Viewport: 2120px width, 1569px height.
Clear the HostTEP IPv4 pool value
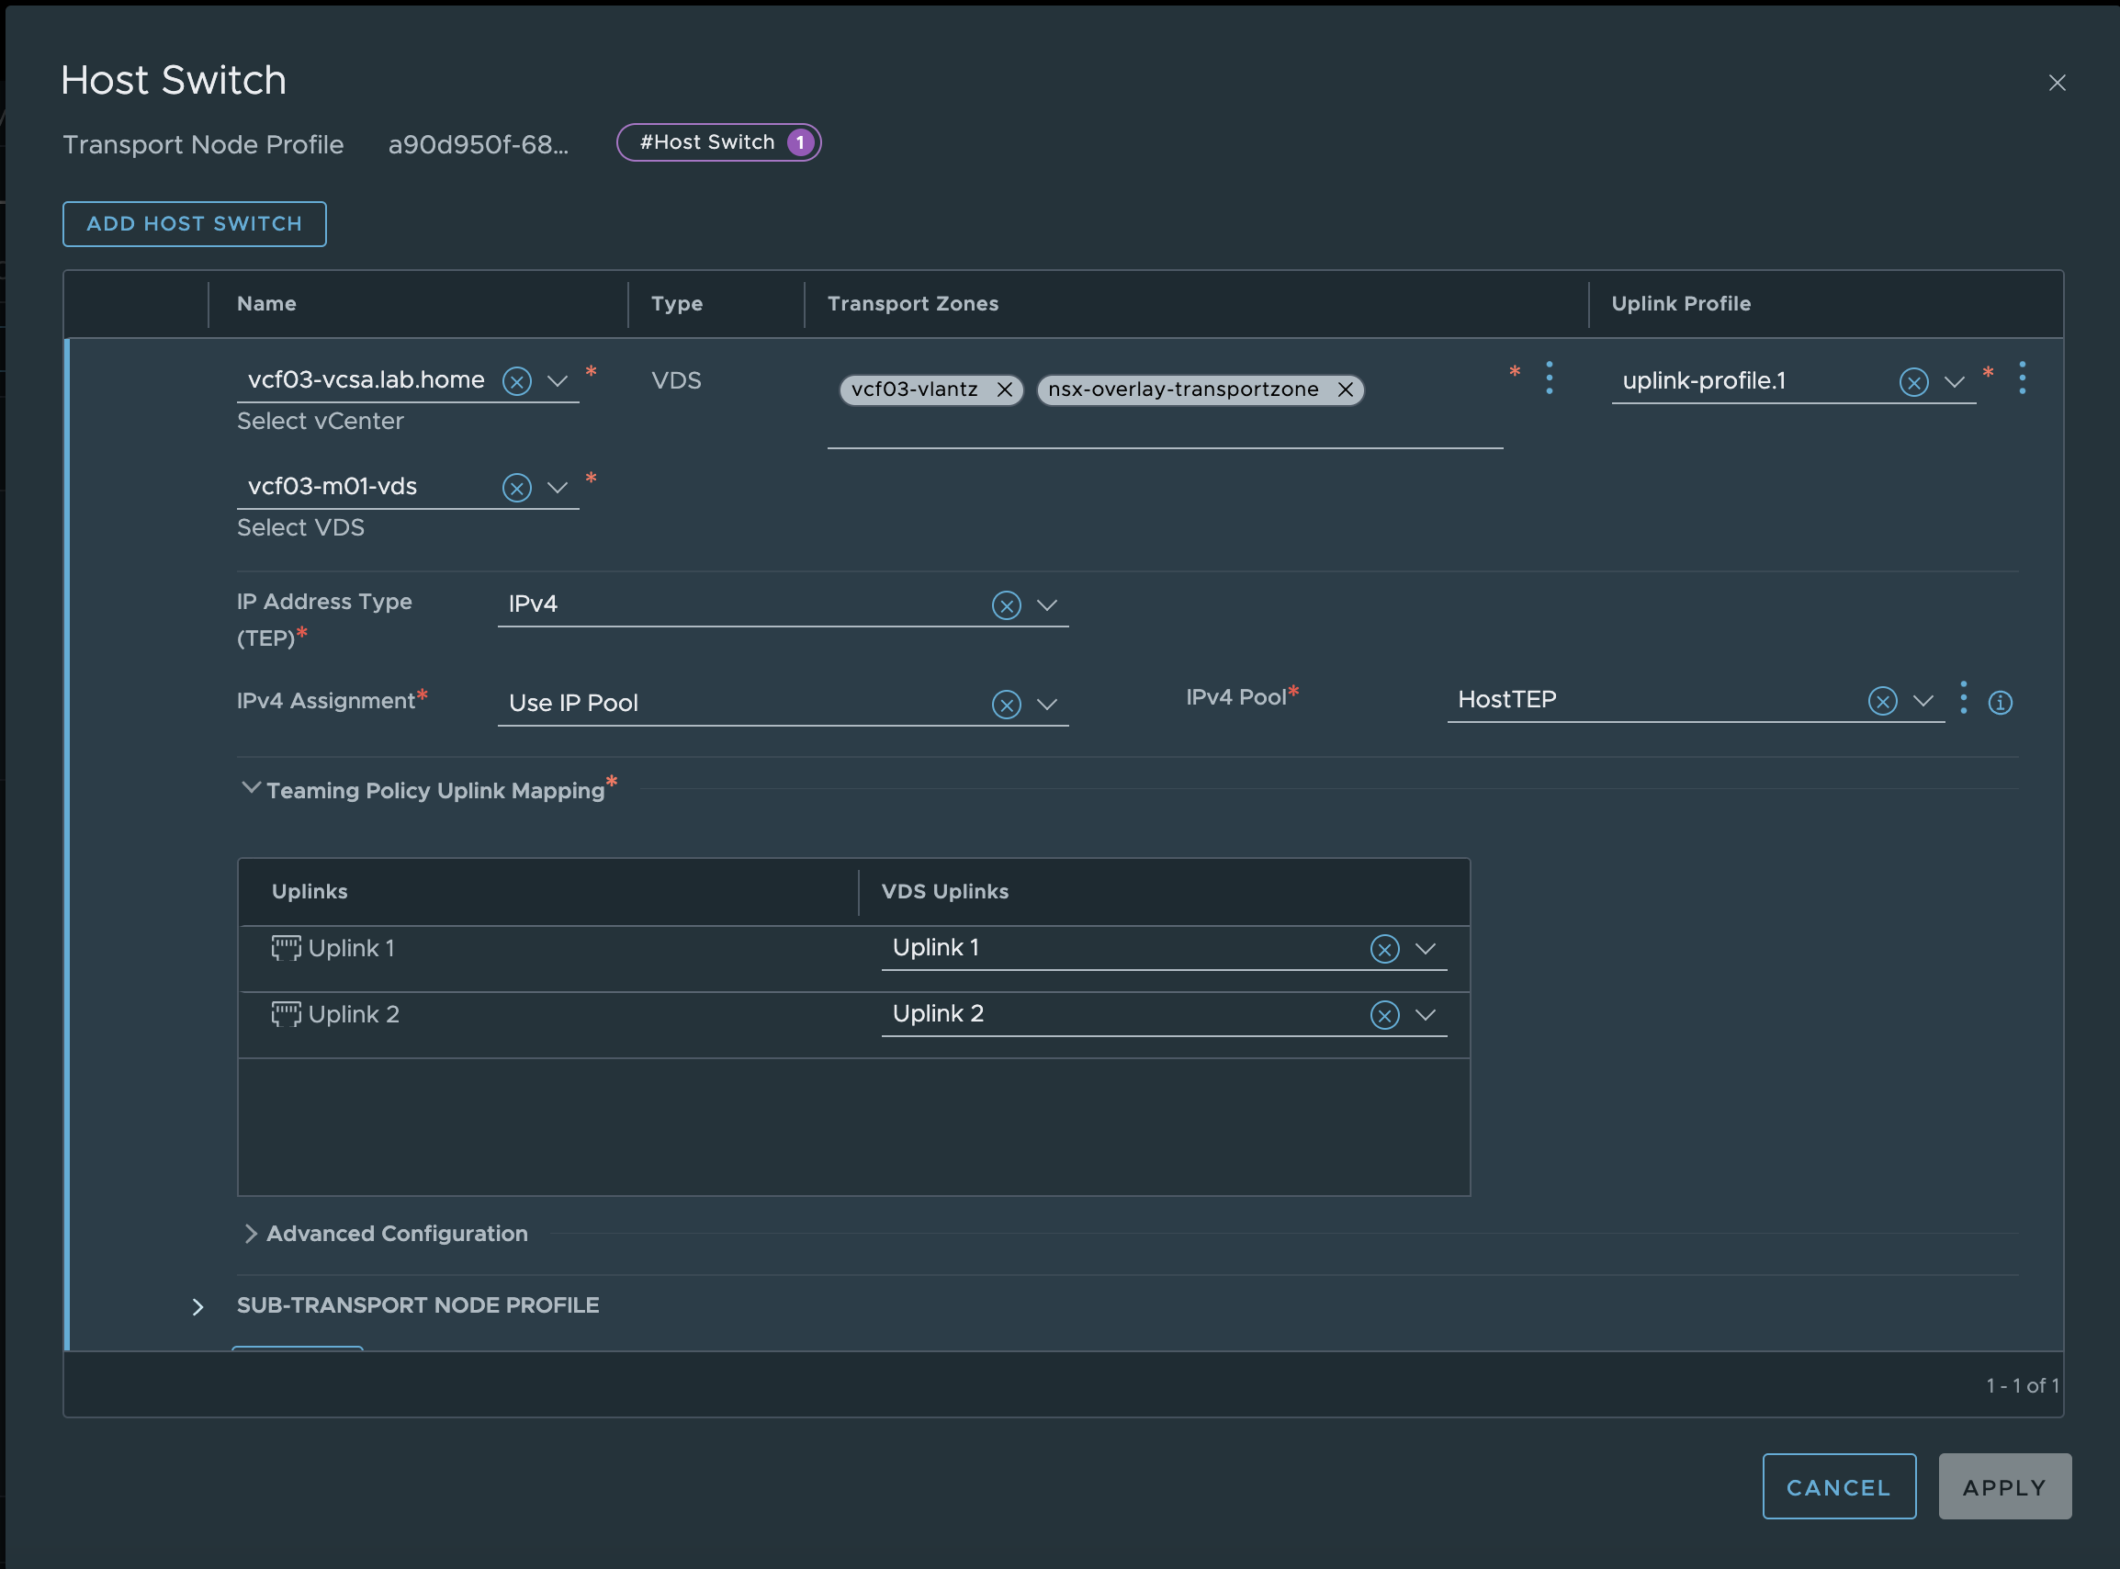coord(1883,701)
